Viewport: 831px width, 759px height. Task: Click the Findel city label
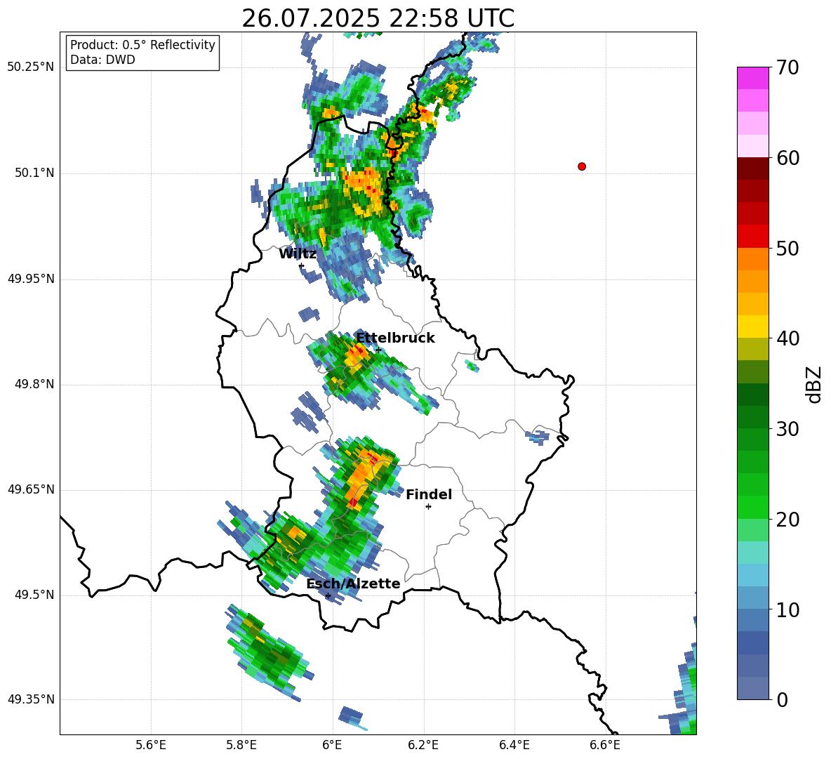tap(429, 494)
